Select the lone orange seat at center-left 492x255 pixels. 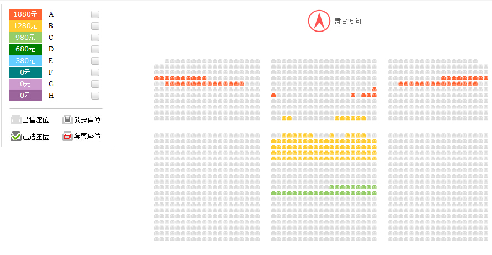(x=273, y=95)
